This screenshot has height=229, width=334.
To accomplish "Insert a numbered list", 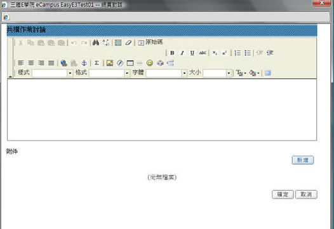I will point(237,53).
